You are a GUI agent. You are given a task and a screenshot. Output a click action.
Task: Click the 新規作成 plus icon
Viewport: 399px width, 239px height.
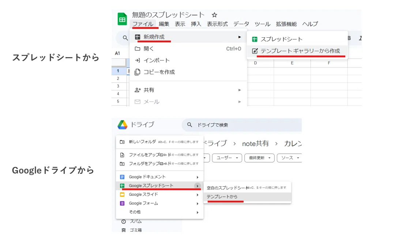coord(138,37)
